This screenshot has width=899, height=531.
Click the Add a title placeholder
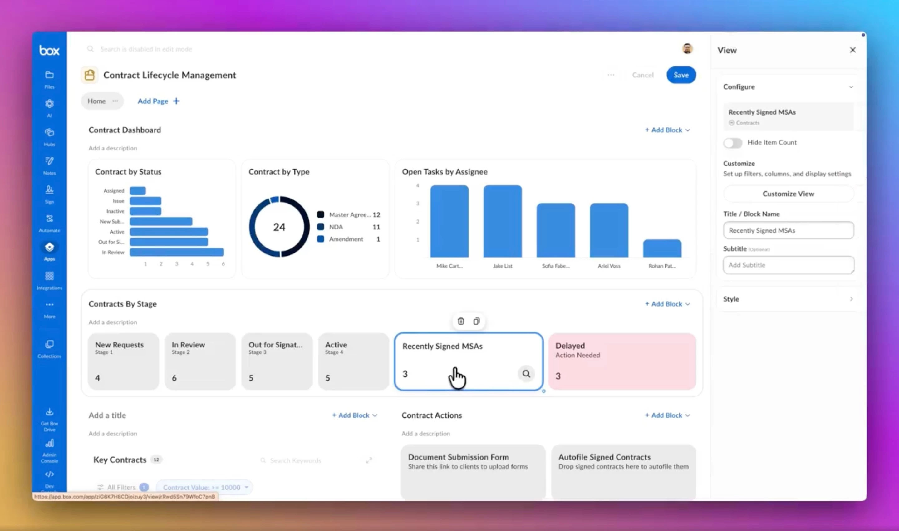point(107,415)
